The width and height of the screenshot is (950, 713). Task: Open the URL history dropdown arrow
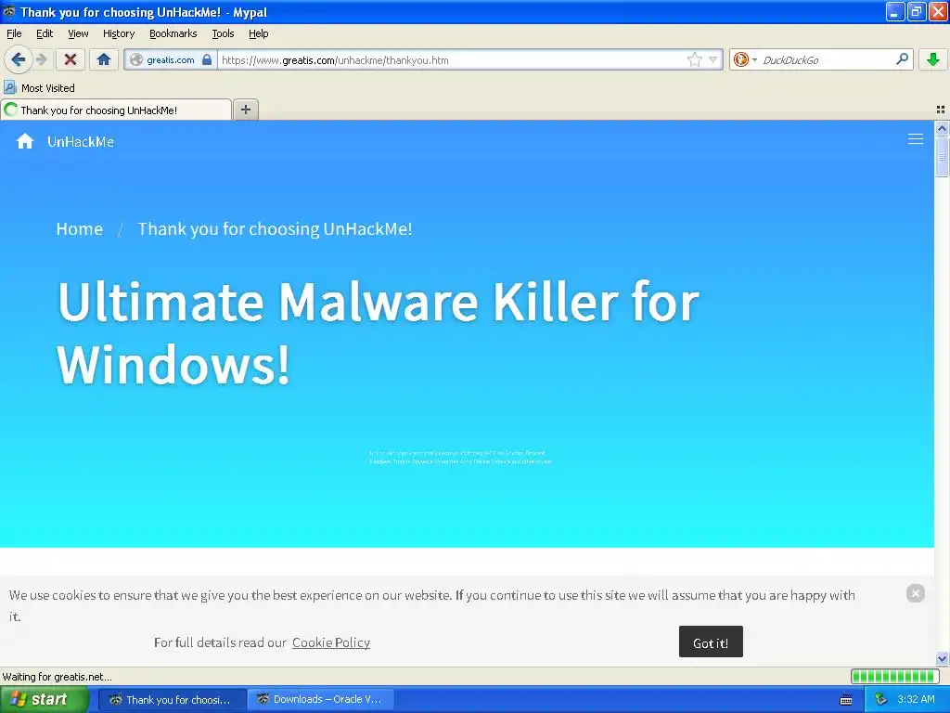click(x=713, y=59)
